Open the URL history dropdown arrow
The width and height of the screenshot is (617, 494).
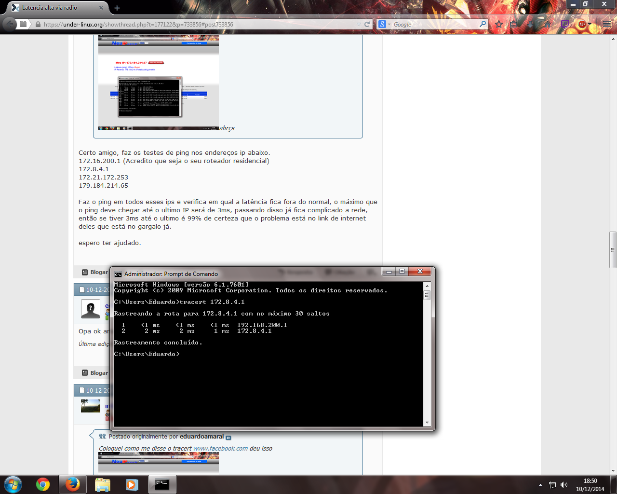359,24
